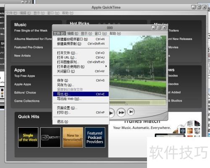The width and height of the screenshot is (210, 168).
Task: Open the Trailers link under Movies
Action: [173, 31]
